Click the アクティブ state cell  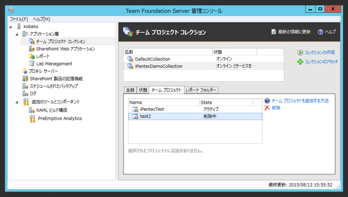pos(211,109)
